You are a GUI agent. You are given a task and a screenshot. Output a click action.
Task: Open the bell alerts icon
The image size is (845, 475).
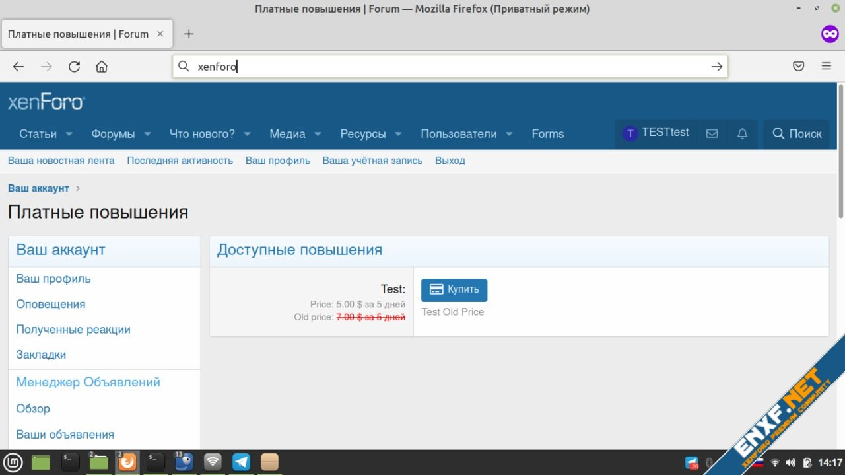pyautogui.click(x=742, y=133)
